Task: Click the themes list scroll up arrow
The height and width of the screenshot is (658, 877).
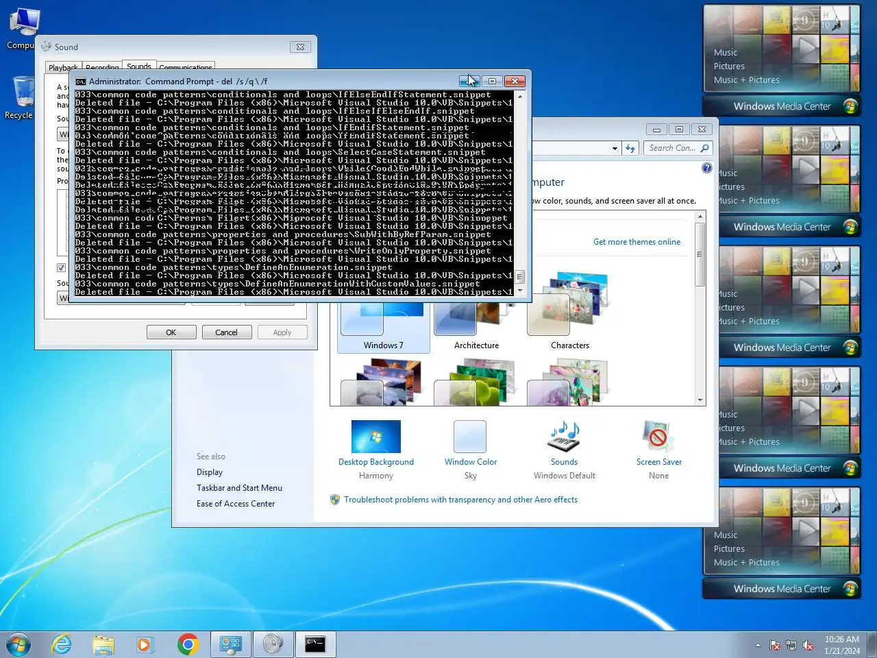Action: click(x=700, y=217)
